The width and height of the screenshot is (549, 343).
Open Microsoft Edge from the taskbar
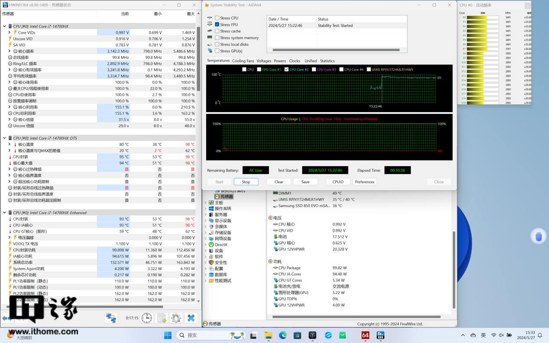tap(283, 335)
